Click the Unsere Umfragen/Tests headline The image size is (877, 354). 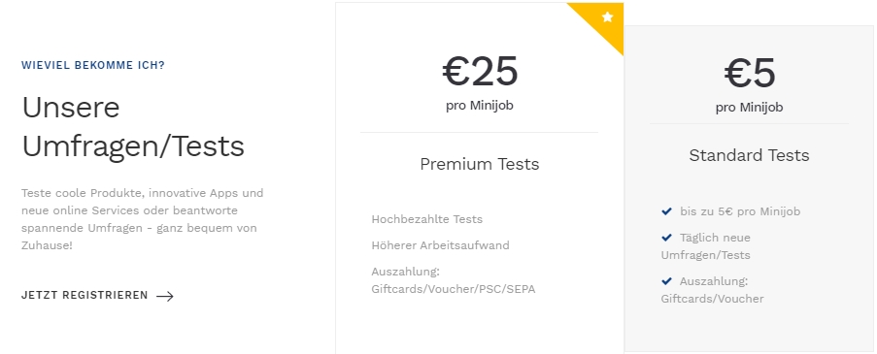click(x=133, y=127)
